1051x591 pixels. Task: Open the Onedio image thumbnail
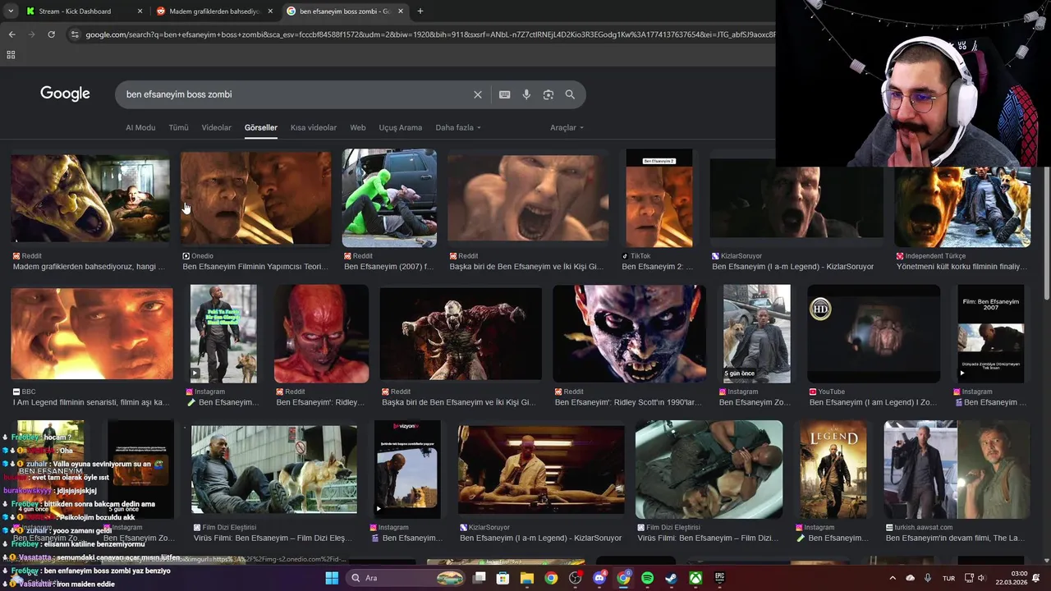(x=256, y=198)
